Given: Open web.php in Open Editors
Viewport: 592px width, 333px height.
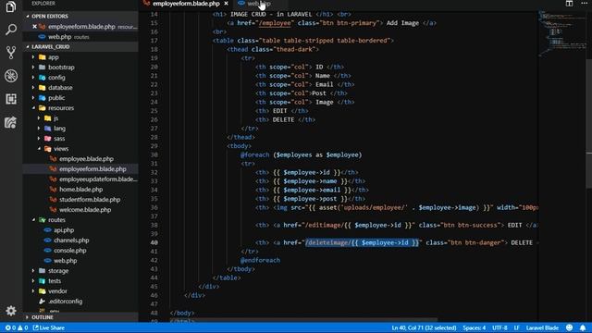Looking at the screenshot, I should (x=59, y=37).
